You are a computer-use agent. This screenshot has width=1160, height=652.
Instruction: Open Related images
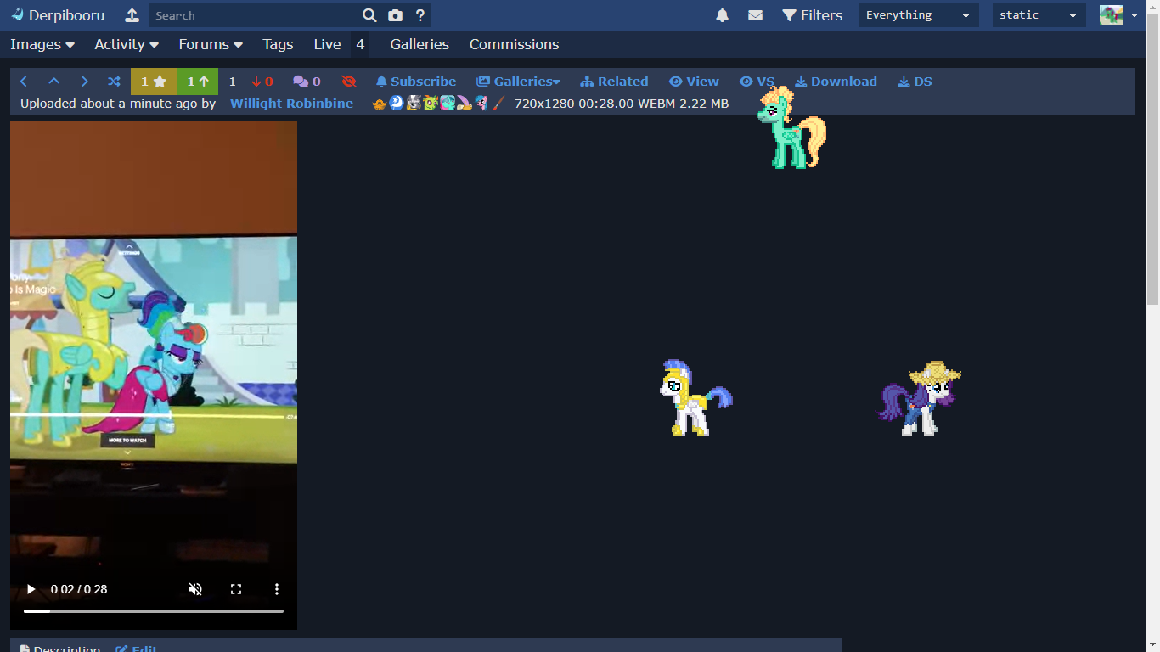coord(614,81)
